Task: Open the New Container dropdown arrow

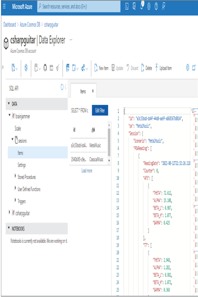Action: pos(16,69)
